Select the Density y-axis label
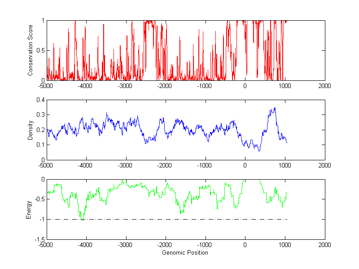The height and width of the screenshot is (269, 359). click(31, 130)
